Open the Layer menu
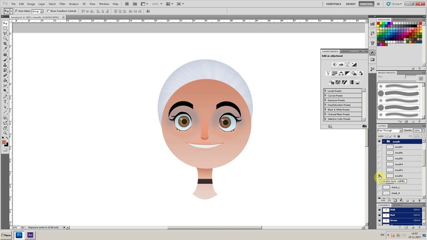 pyautogui.click(x=41, y=4)
